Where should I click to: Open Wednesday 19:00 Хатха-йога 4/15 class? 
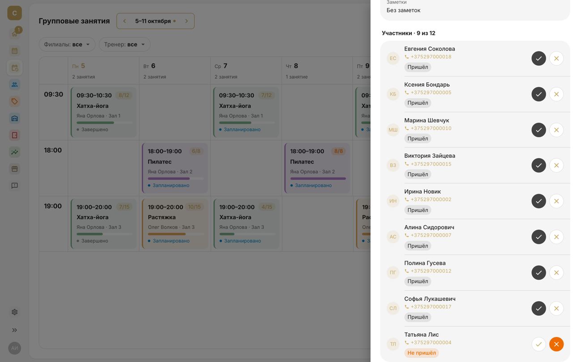[246, 223]
